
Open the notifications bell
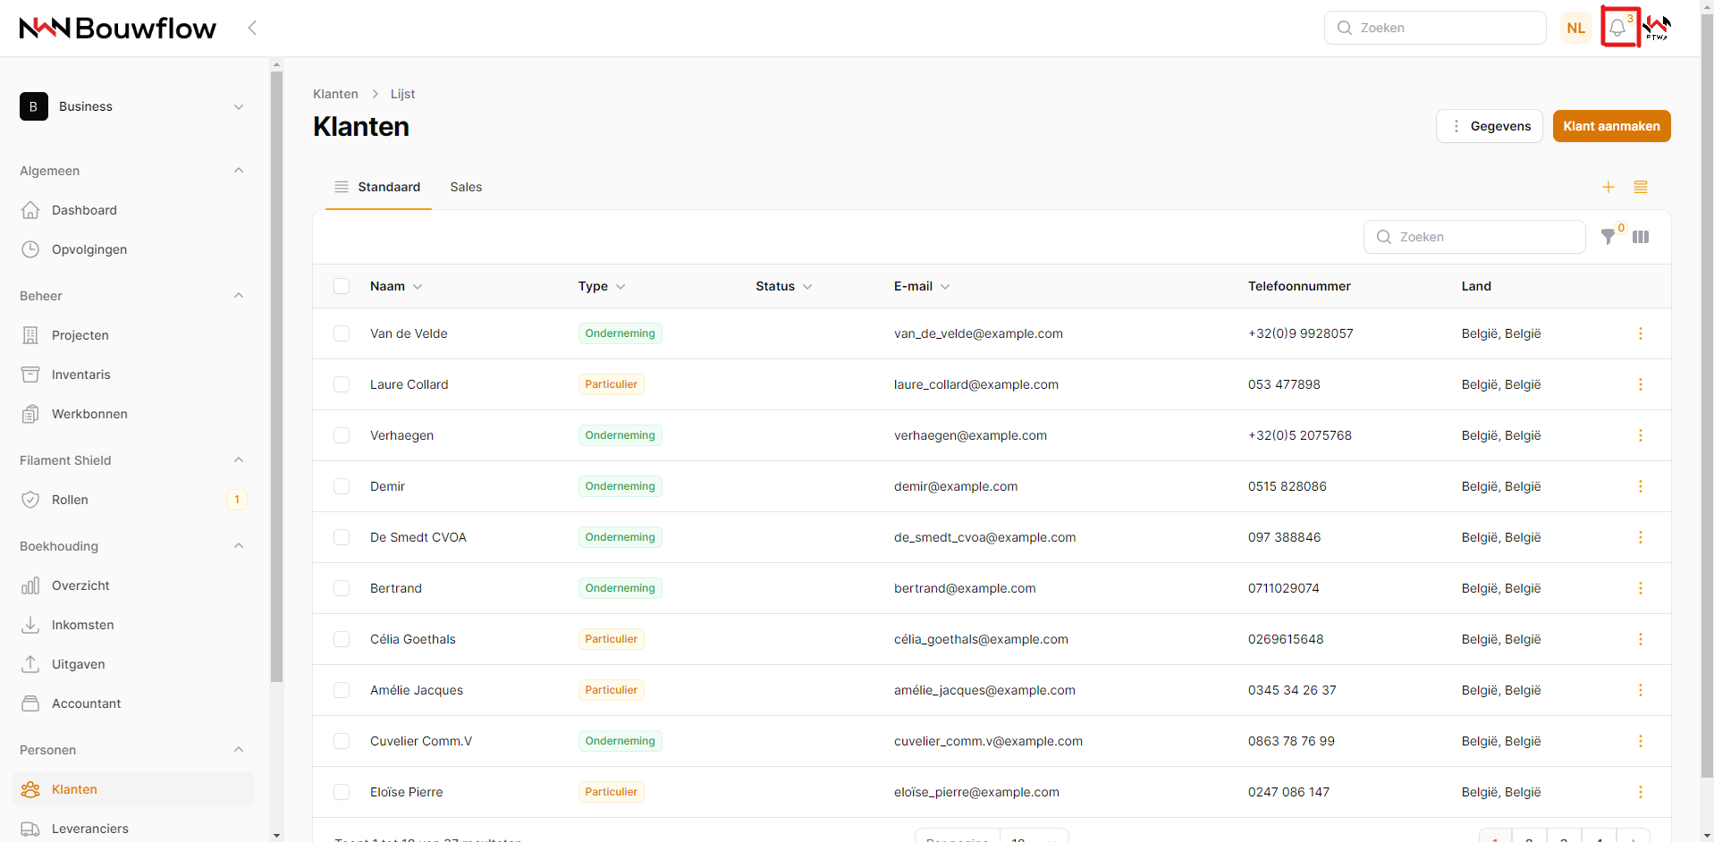coord(1617,28)
